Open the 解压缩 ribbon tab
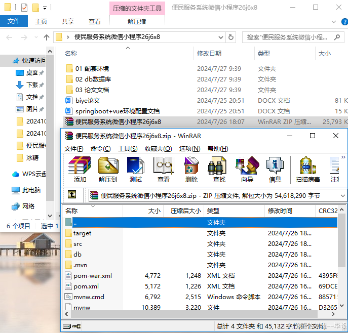Screen dimensions: 348x333 coord(137,21)
